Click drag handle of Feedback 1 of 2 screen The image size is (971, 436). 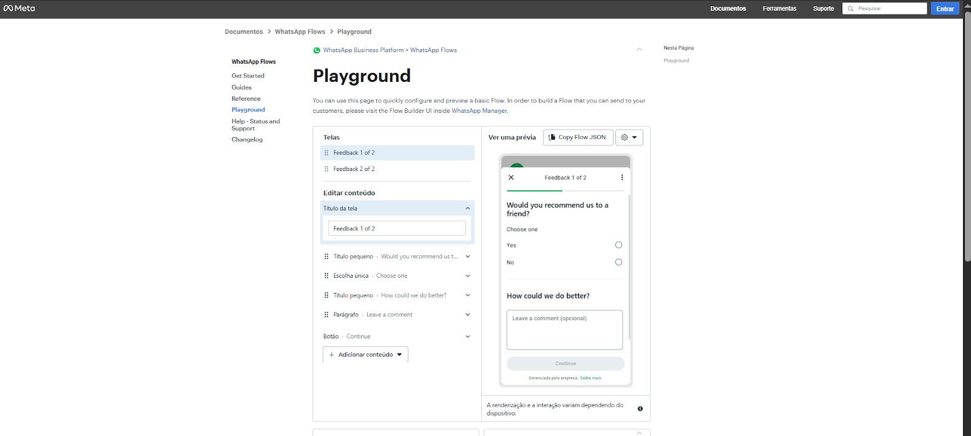pos(326,153)
